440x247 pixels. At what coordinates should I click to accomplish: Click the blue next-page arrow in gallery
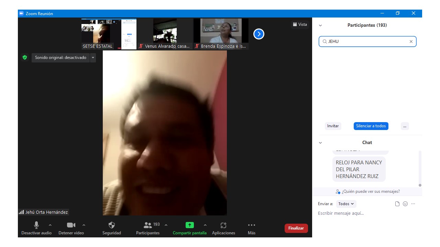259,34
